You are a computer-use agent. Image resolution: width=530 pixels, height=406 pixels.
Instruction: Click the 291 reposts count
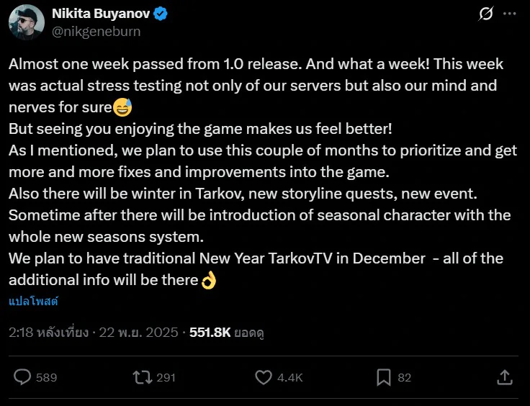(166, 377)
